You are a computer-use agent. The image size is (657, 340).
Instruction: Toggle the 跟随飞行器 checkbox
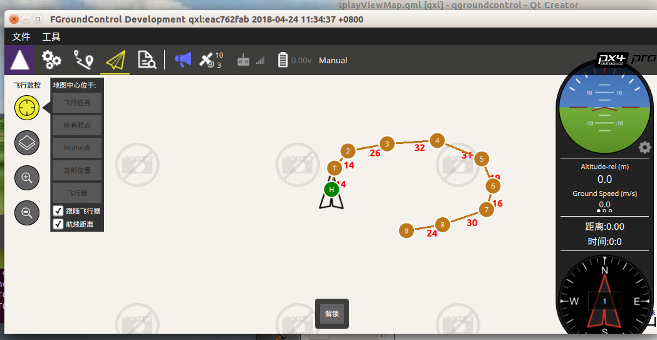(x=58, y=210)
